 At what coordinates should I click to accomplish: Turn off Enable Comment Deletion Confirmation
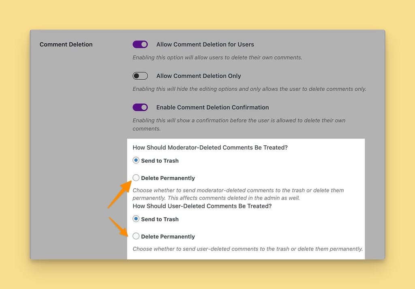pos(140,107)
